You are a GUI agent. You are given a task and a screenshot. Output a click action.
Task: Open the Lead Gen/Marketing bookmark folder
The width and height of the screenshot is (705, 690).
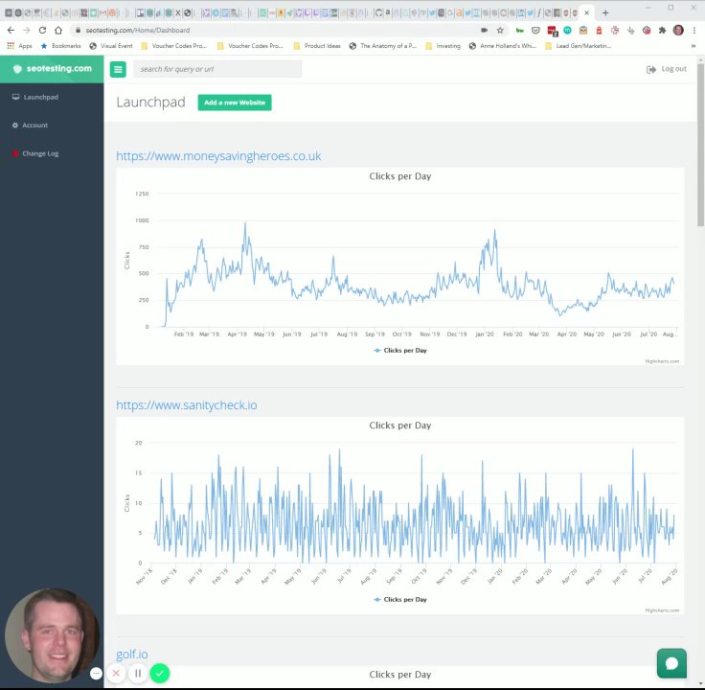[578, 46]
